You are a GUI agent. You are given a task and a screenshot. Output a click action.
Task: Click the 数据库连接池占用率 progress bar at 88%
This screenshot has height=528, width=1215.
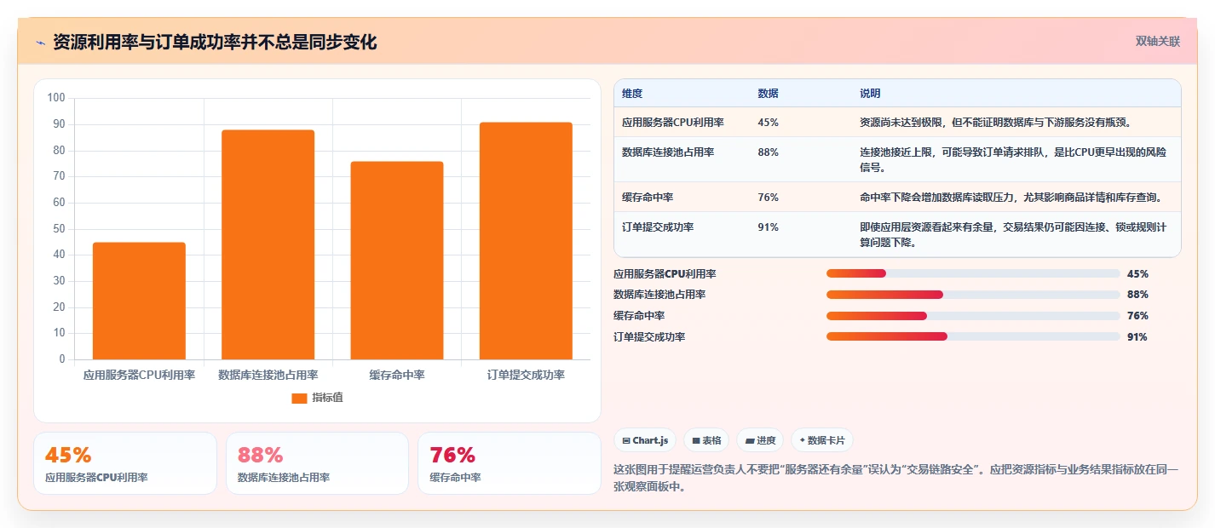pos(973,295)
